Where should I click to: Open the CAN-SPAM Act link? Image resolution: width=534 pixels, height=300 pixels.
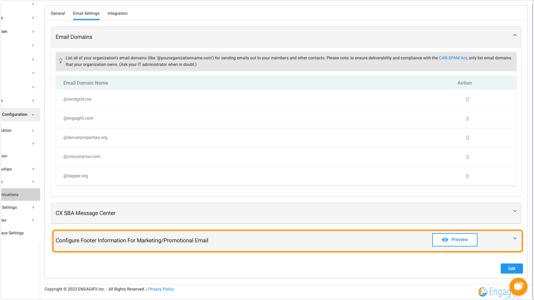click(453, 58)
